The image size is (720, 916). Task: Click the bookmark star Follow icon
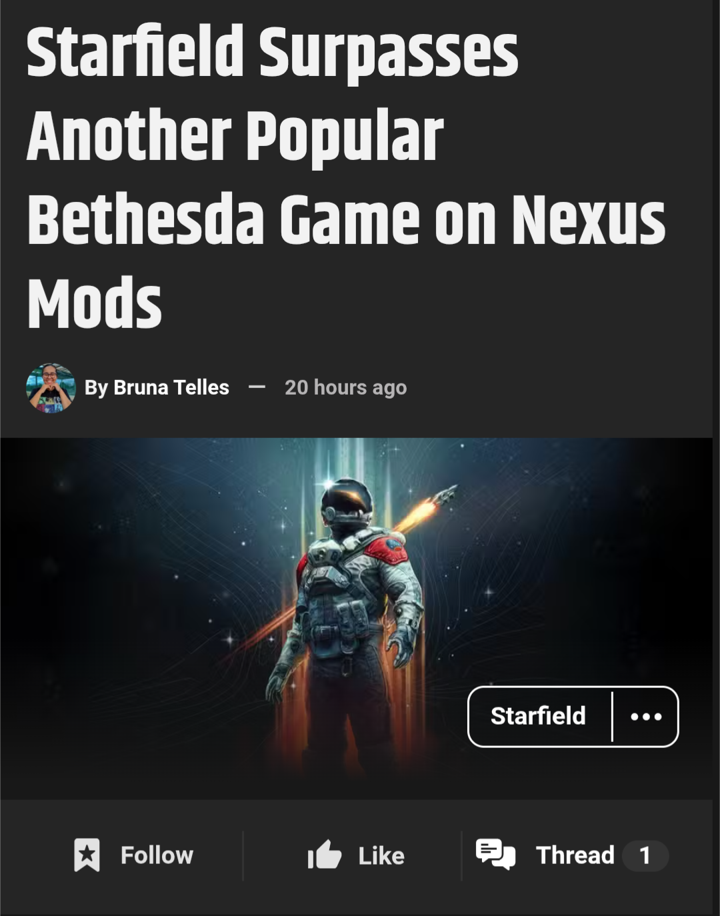click(87, 855)
